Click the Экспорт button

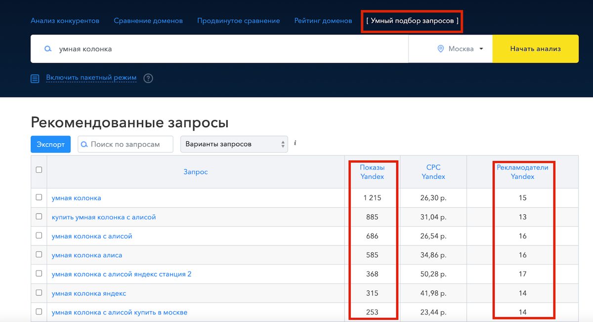(51, 144)
